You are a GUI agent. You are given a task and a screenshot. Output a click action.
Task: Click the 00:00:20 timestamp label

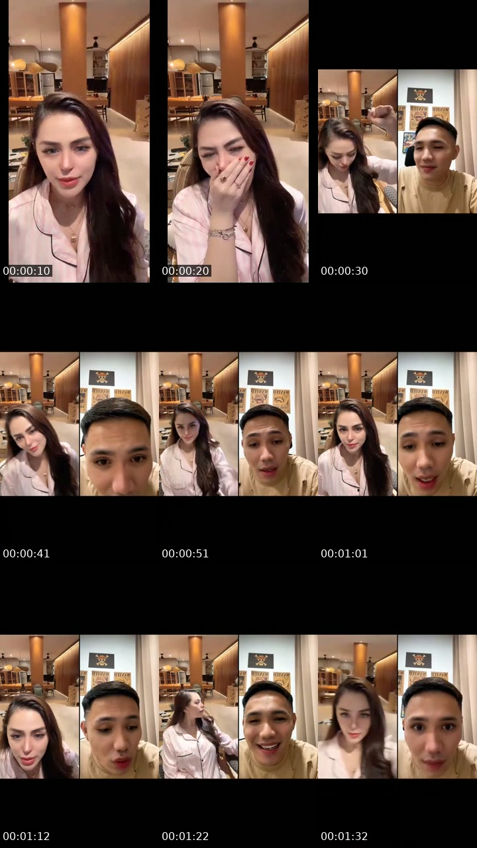185,271
